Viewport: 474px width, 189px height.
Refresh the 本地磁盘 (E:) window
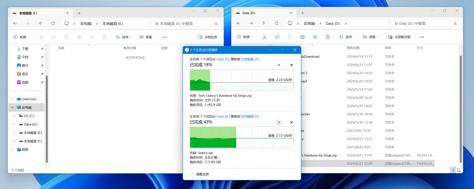point(53,24)
